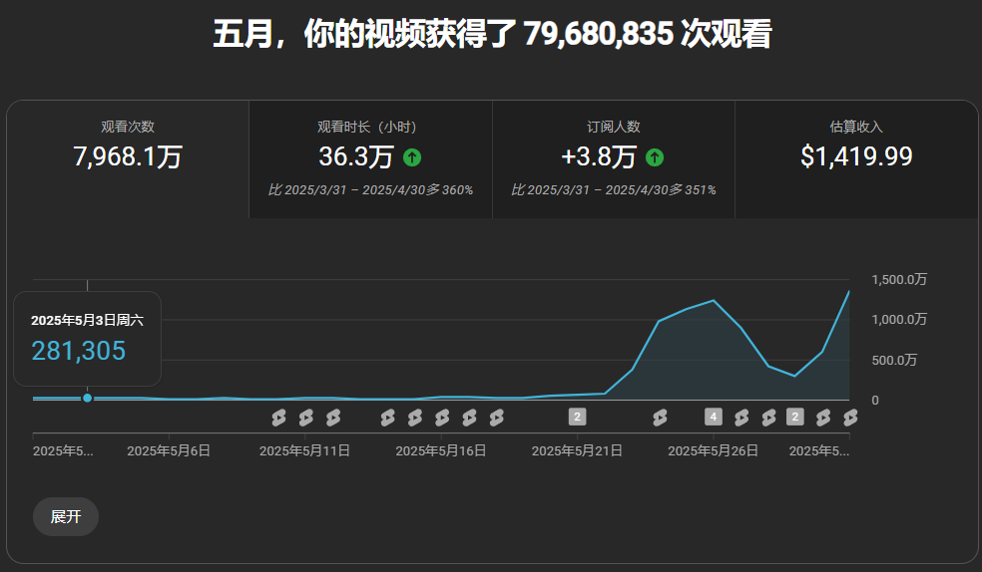Viewport: 982px width, 572px height.
Task: Switch to the 观看时长（小时）tab
Action: tap(371, 159)
